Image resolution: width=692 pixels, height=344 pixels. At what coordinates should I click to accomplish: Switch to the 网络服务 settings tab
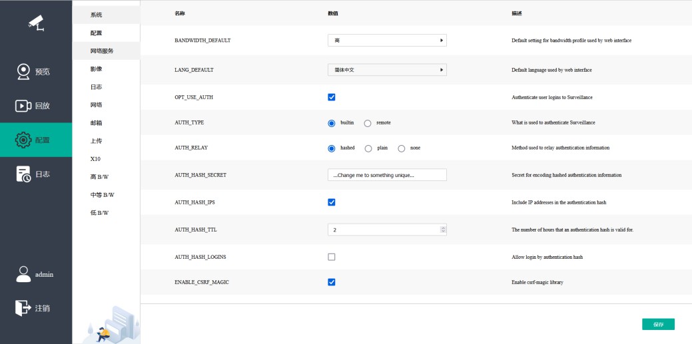click(102, 51)
